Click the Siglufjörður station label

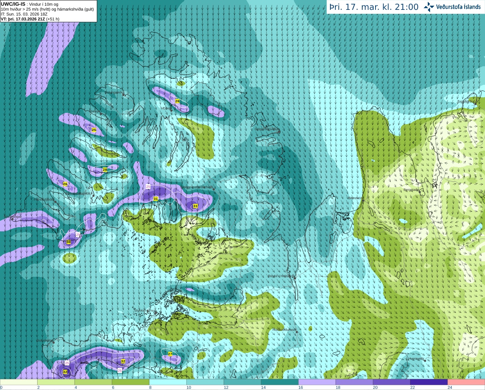[466, 101]
